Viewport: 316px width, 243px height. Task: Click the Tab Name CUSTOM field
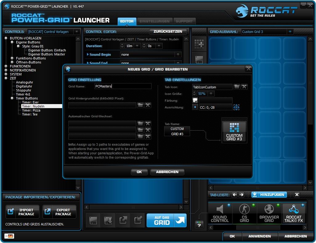[177, 129]
